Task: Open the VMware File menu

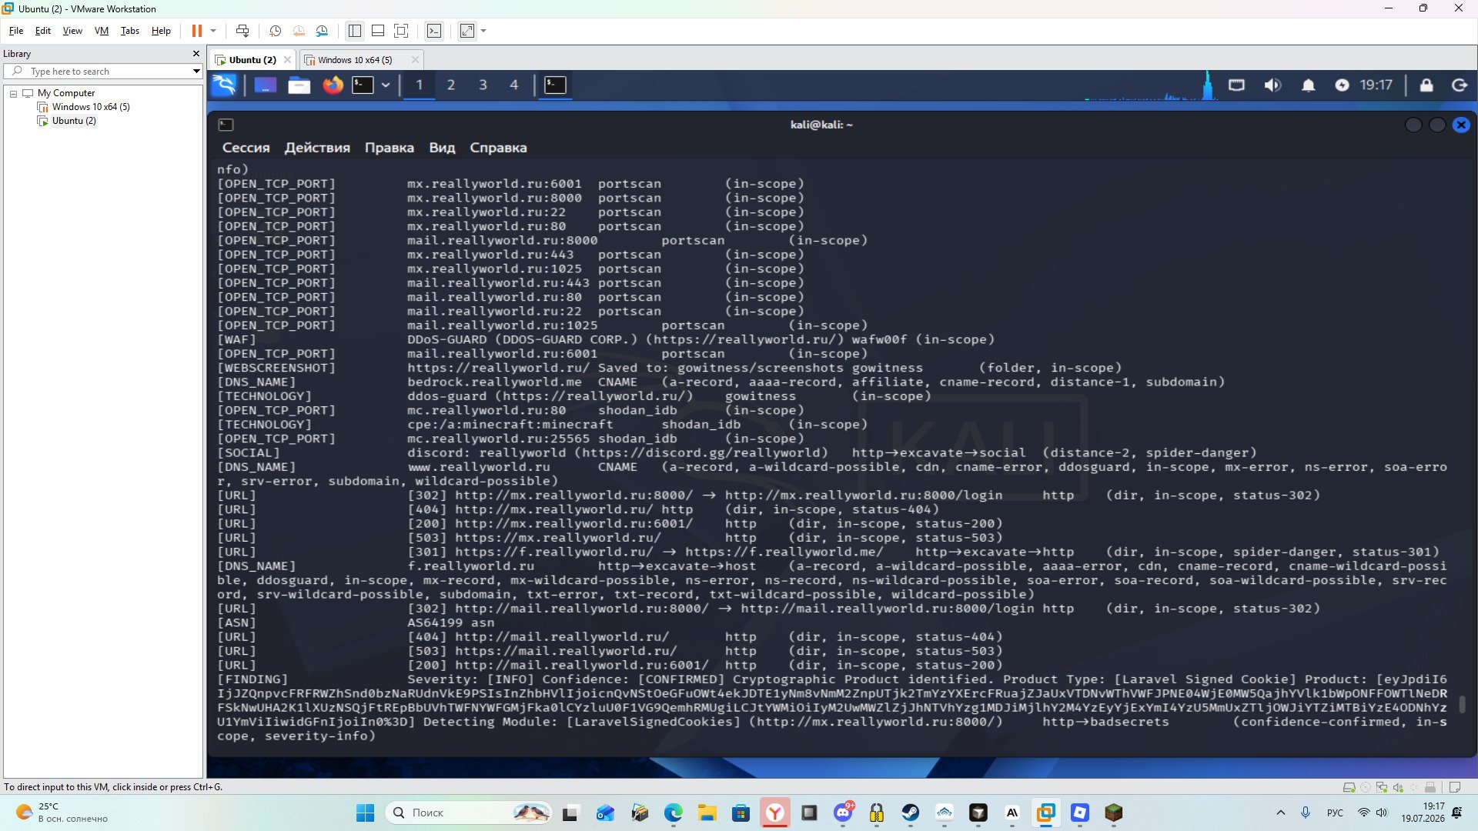Action: (x=16, y=31)
